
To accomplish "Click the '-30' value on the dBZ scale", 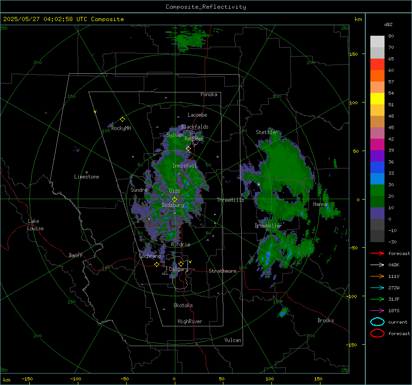I will (392, 242).
